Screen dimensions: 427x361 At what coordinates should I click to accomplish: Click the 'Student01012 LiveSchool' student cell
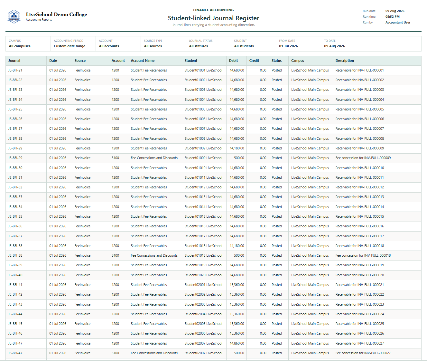pos(203,187)
